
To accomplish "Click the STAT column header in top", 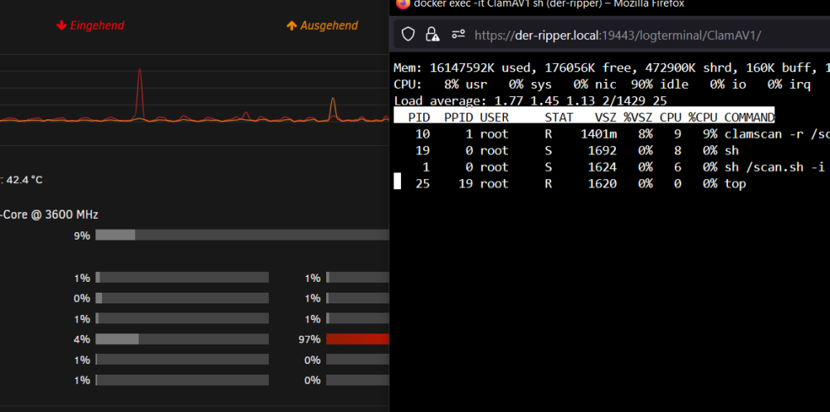I will [x=559, y=118].
